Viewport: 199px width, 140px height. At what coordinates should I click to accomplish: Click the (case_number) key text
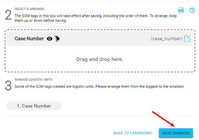tap(166, 39)
